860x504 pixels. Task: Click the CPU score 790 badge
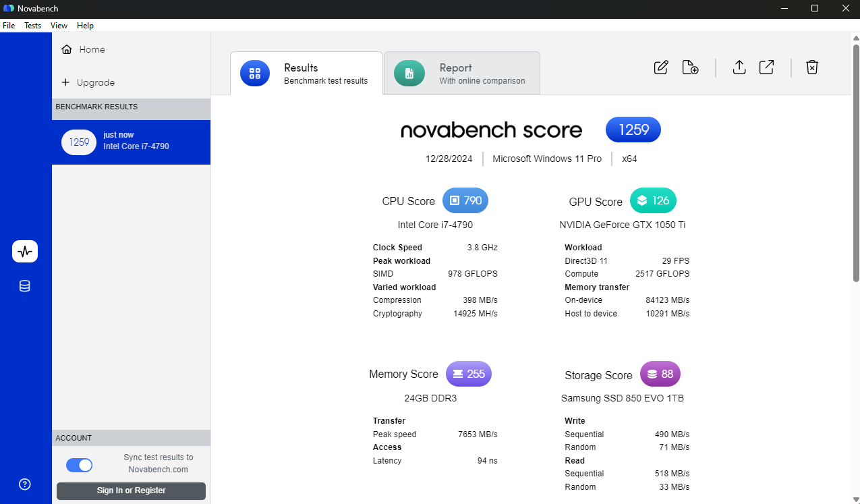(465, 200)
